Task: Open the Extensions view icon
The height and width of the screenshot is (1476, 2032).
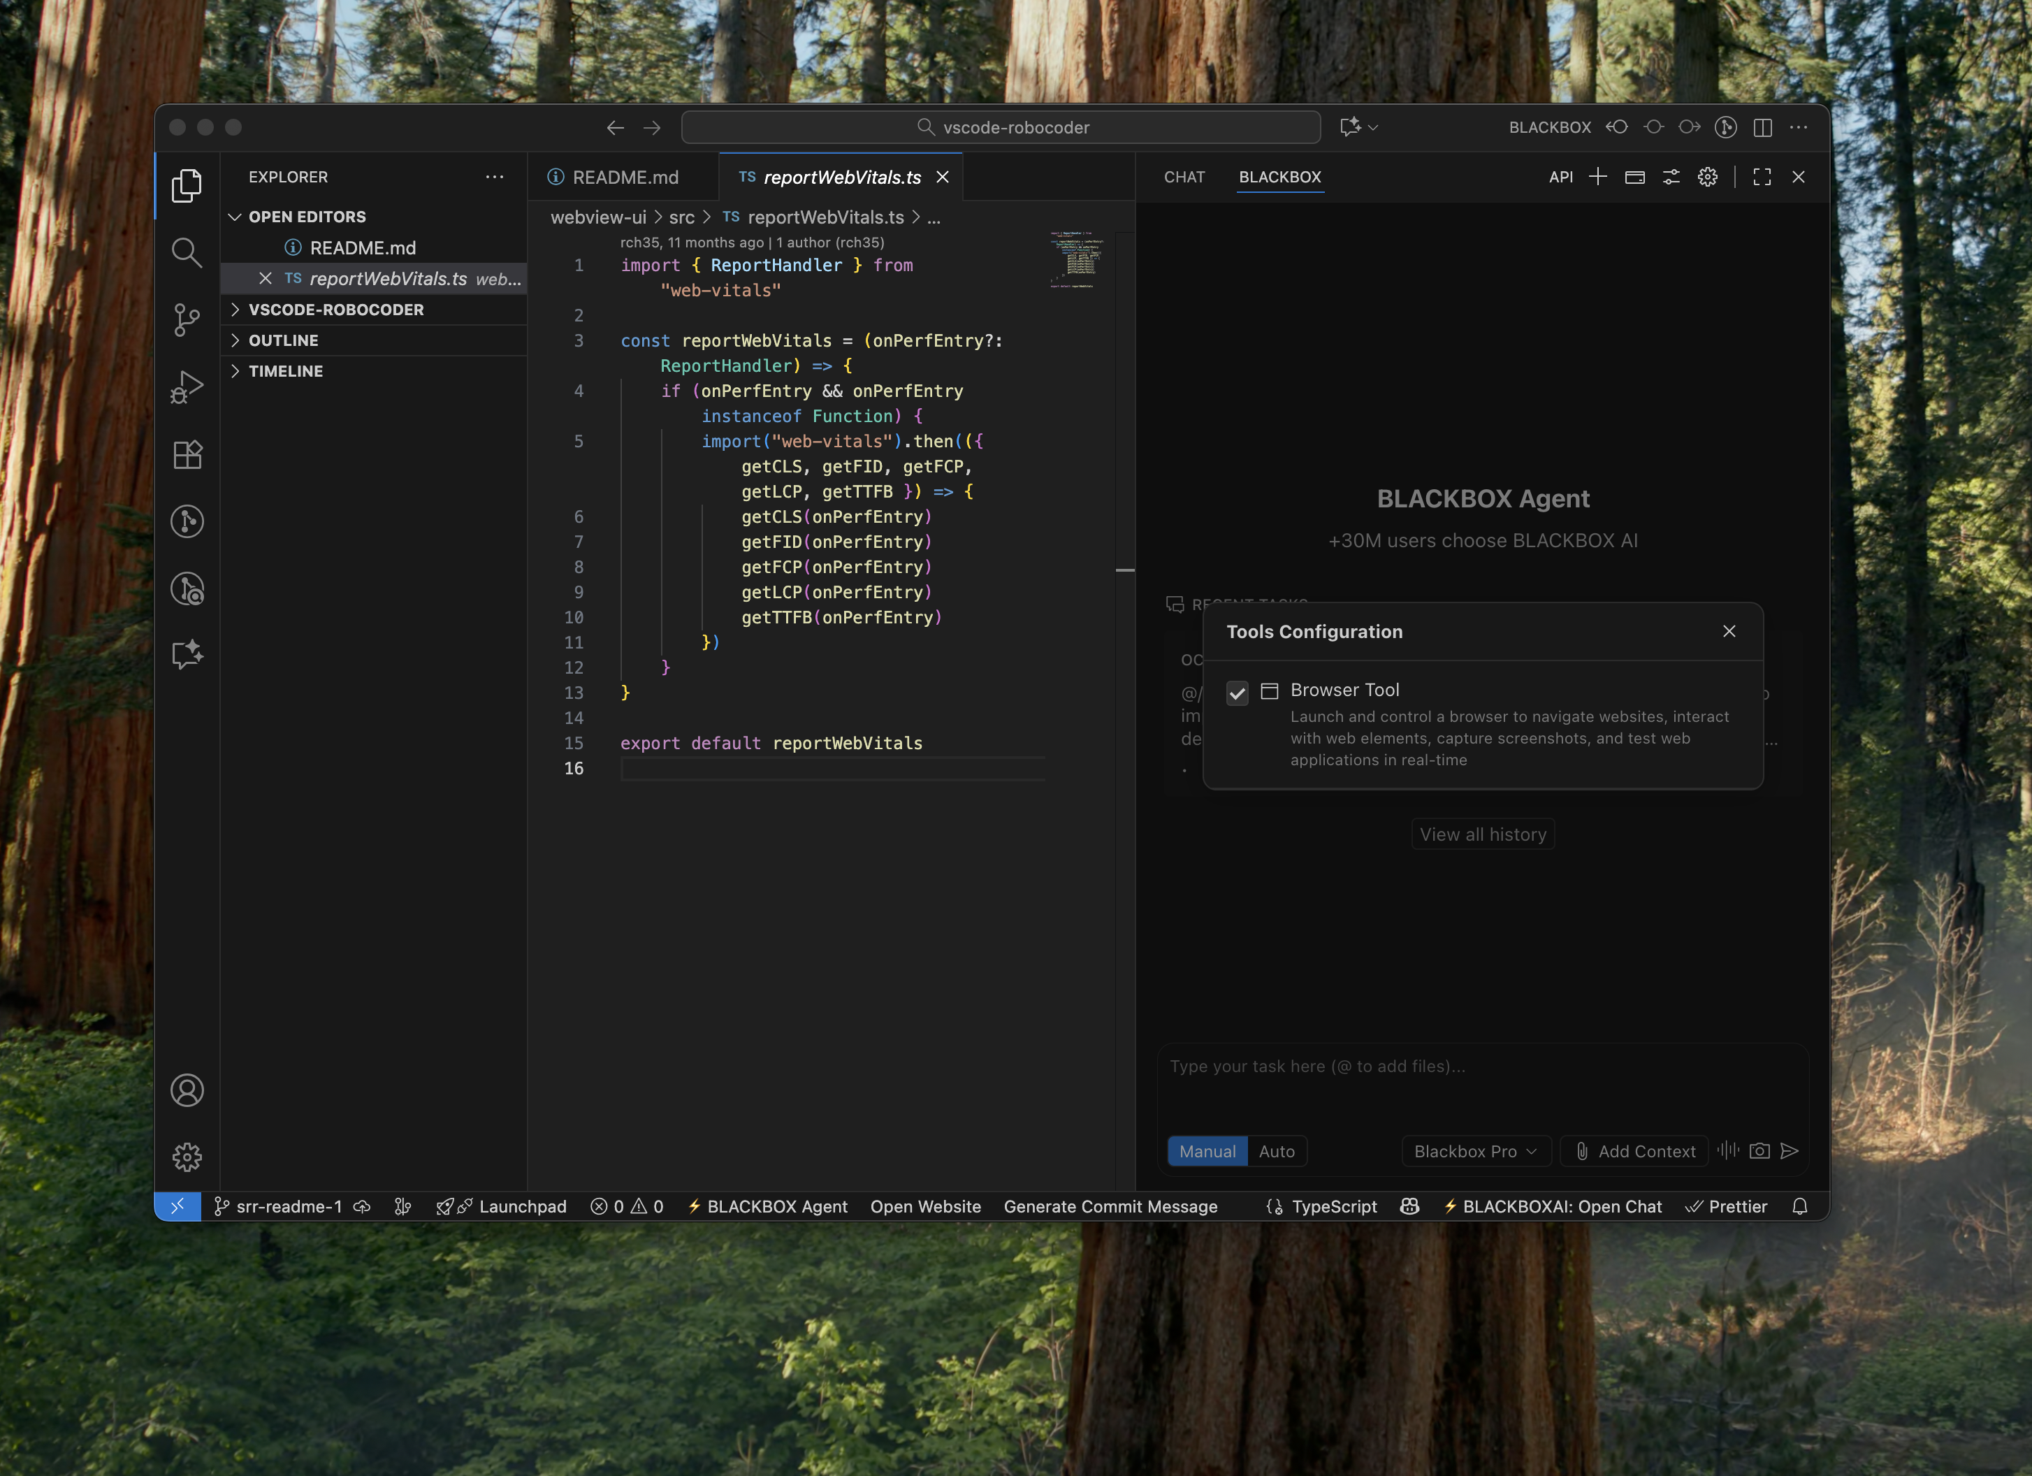Action: [187, 454]
